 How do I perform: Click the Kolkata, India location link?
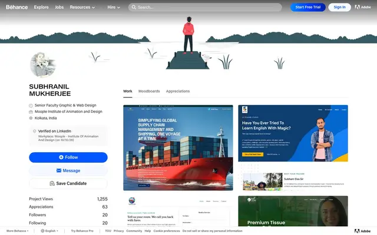(46, 118)
